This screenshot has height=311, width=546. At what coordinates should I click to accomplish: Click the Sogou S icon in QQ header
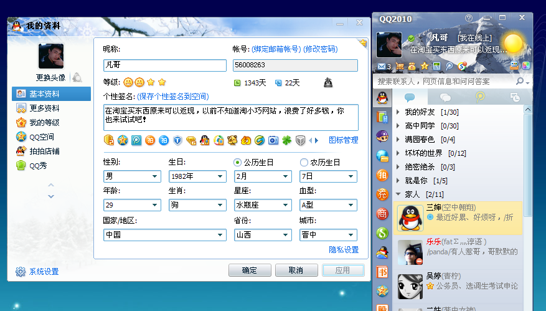[x=462, y=66]
